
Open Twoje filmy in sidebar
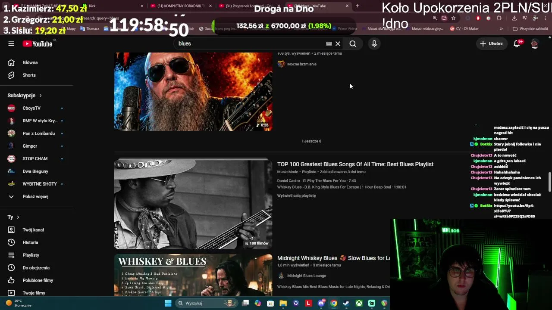(x=34, y=293)
